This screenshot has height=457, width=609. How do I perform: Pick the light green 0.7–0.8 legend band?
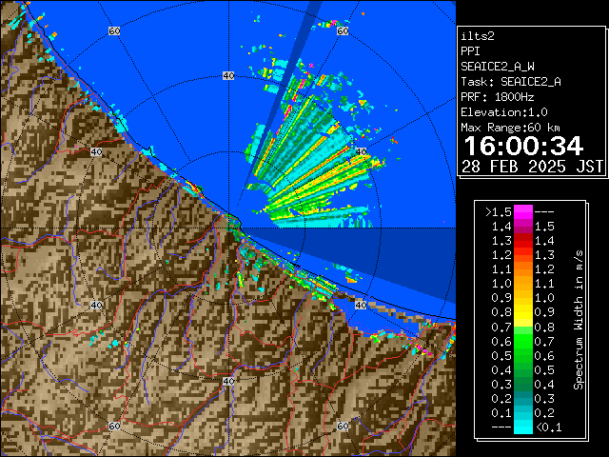pos(523,327)
